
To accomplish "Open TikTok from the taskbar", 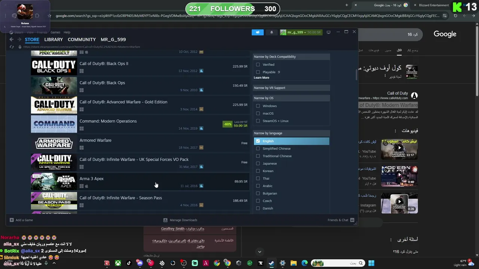I will point(129,263).
